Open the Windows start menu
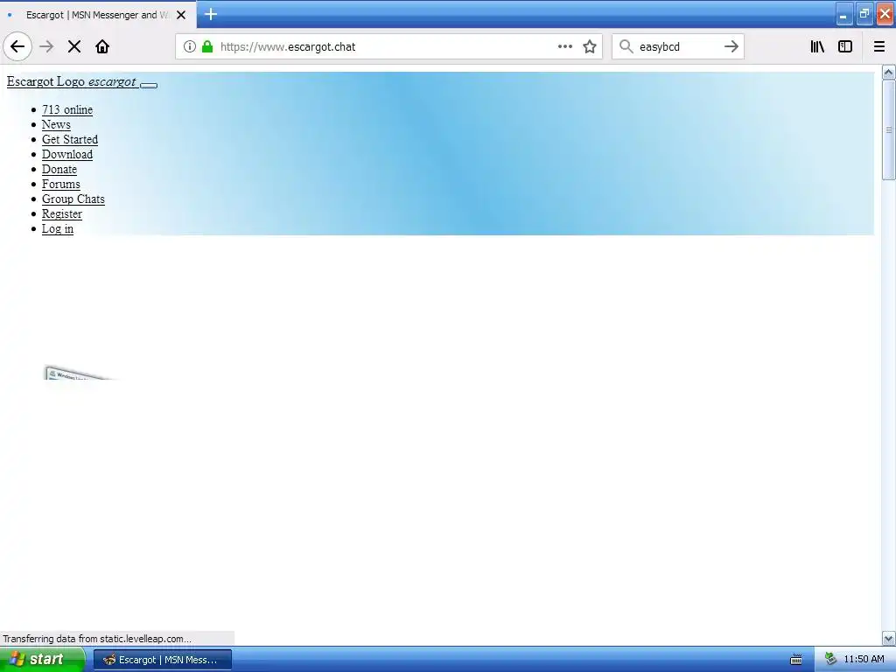The width and height of the screenshot is (896, 672). [42, 660]
